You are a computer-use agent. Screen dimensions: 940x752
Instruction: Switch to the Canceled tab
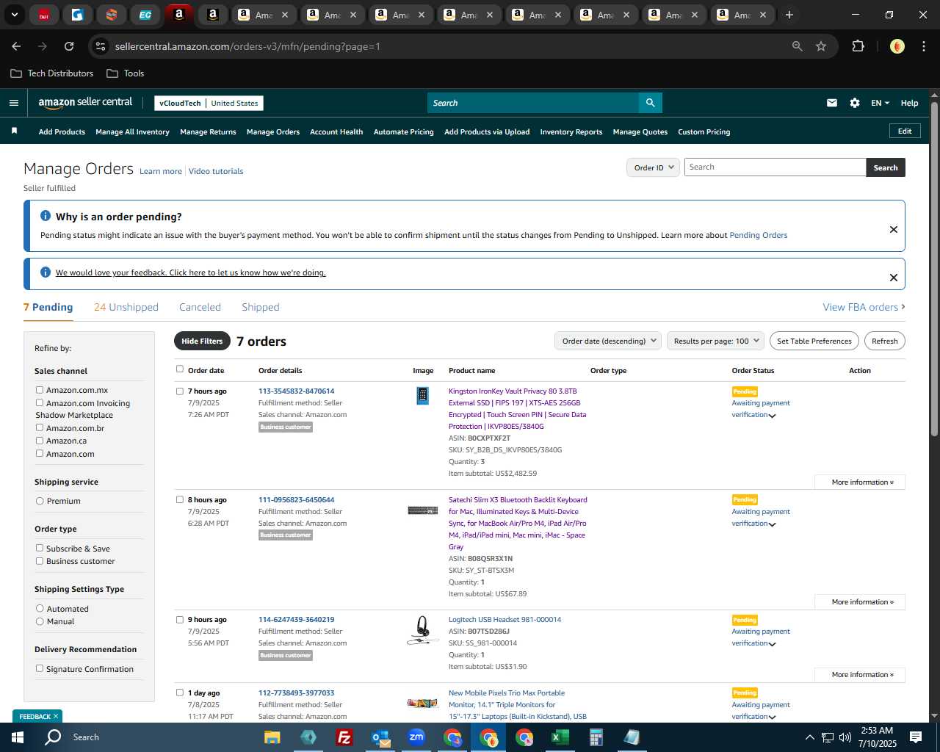tap(200, 307)
